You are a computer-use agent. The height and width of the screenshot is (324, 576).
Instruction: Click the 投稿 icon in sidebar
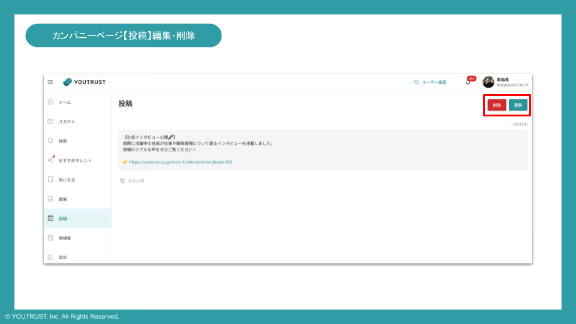click(50, 218)
